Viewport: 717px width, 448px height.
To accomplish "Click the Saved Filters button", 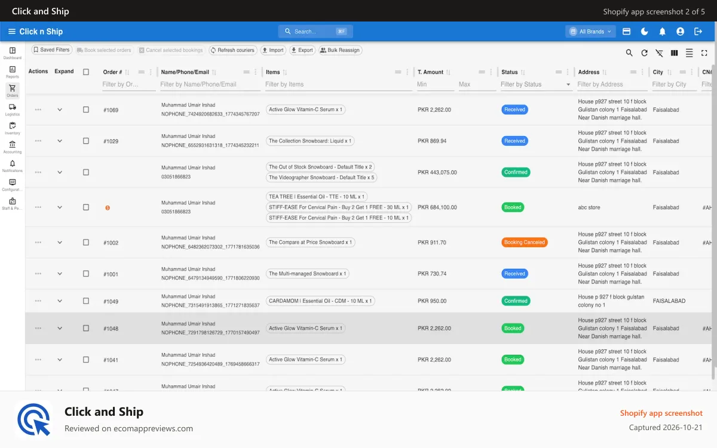I will pos(52,50).
